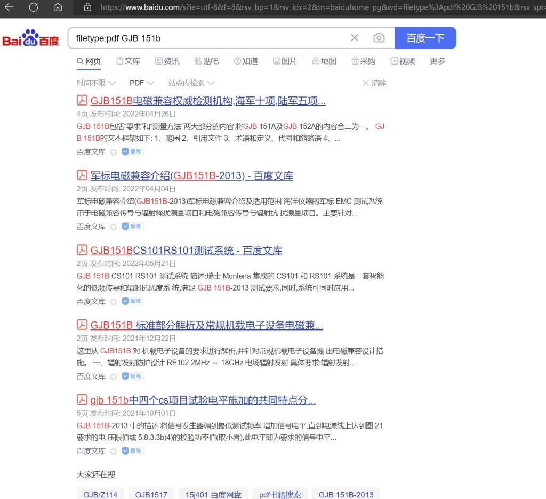Search related term 15j401 百度网盘
Viewport: 546px width, 499px height.
(213, 494)
